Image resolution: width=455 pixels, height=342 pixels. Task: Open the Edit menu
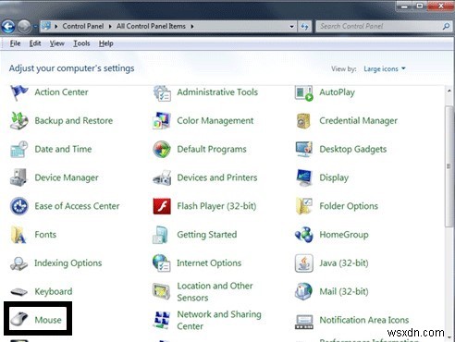coord(35,43)
